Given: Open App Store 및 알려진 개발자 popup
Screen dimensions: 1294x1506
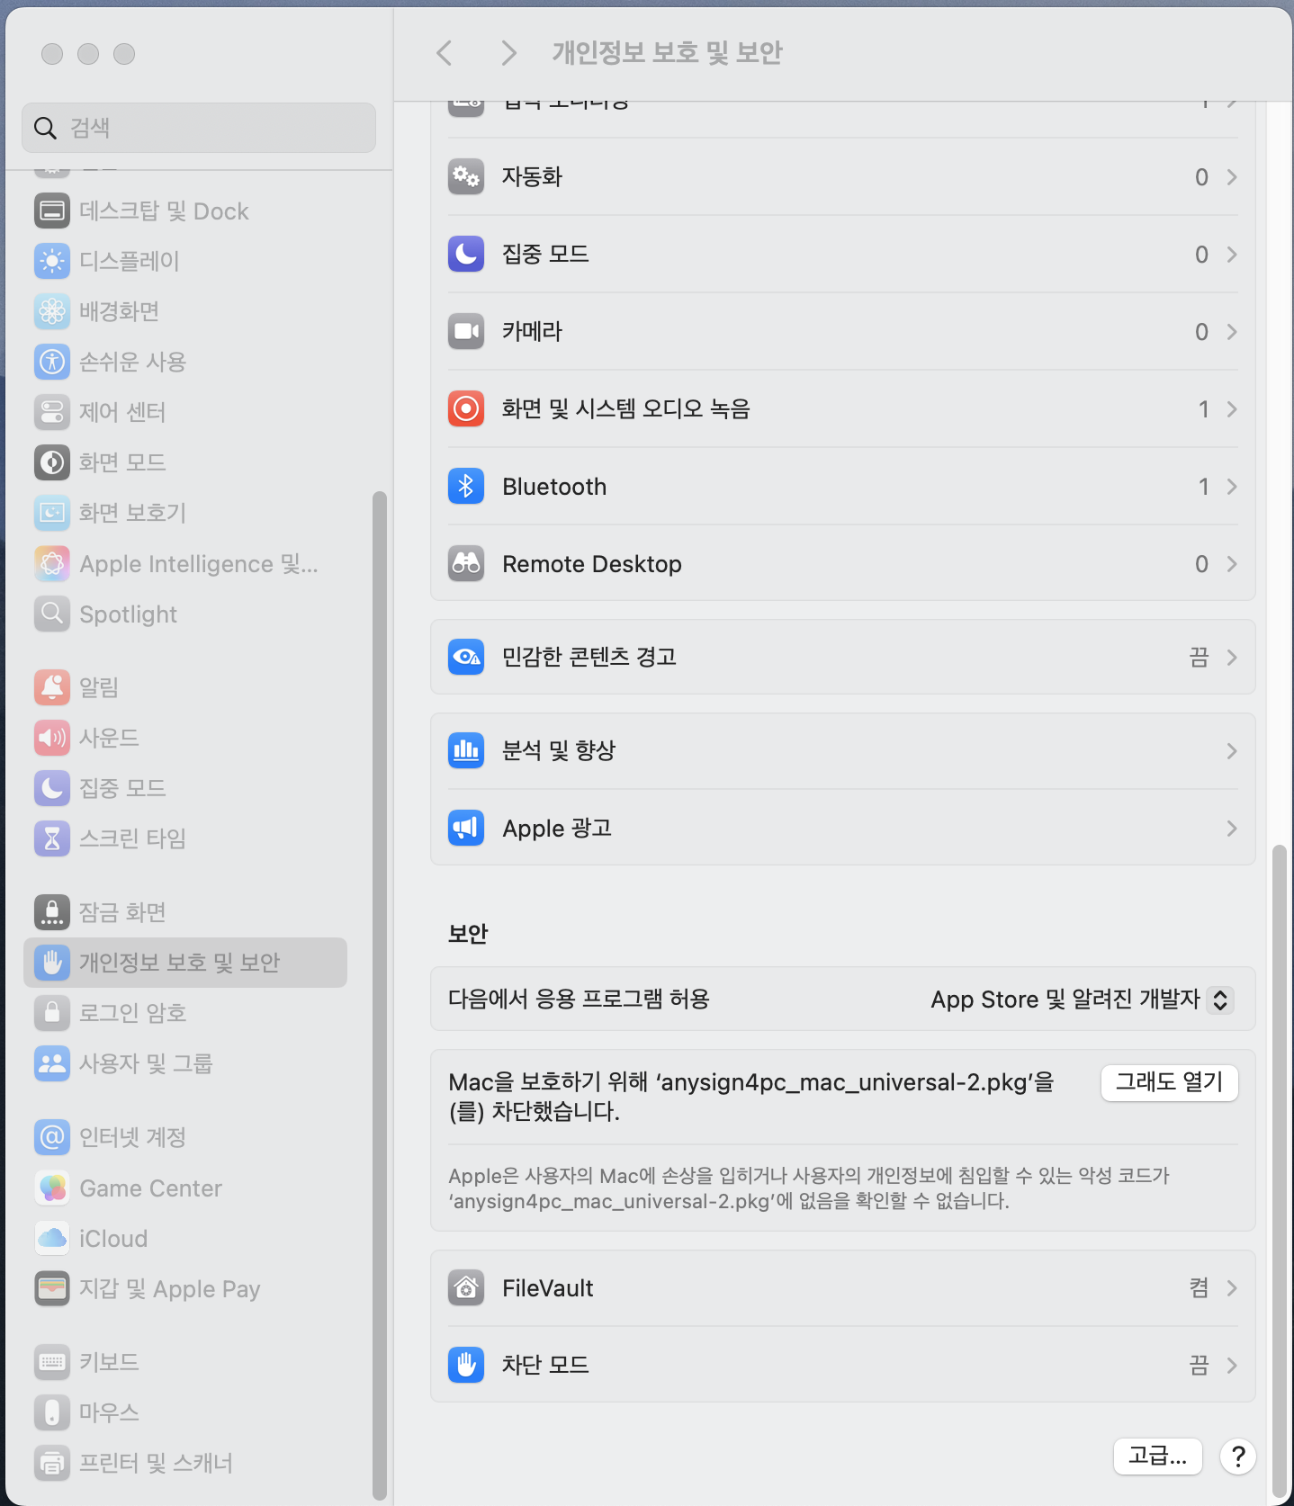Looking at the screenshot, I should pyautogui.click(x=1082, y=1000).
